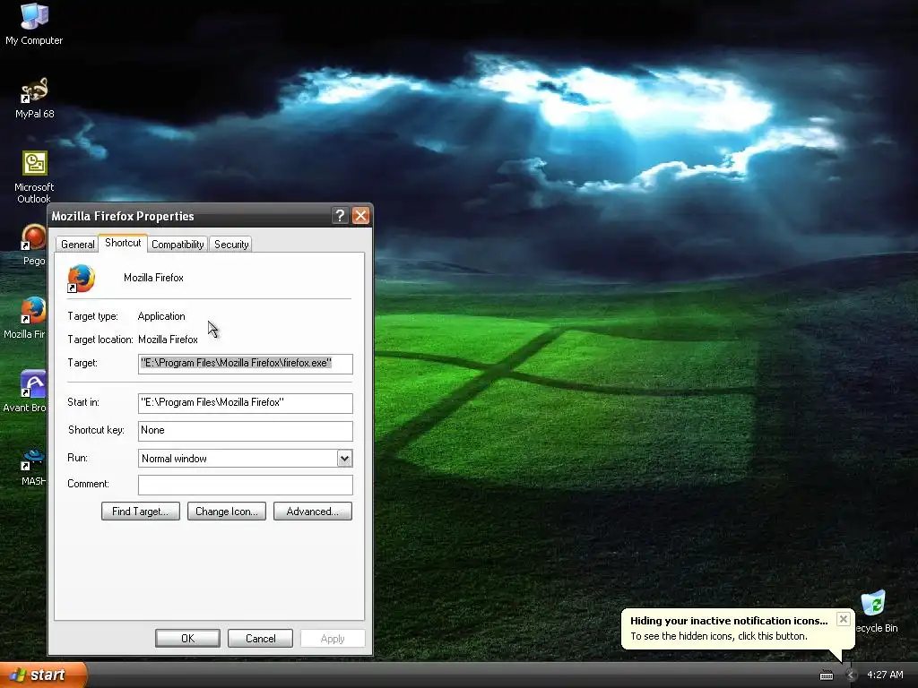The image size is (918, 688).
Task: Click the Target type value 'Application'
Action: point(161,316)
